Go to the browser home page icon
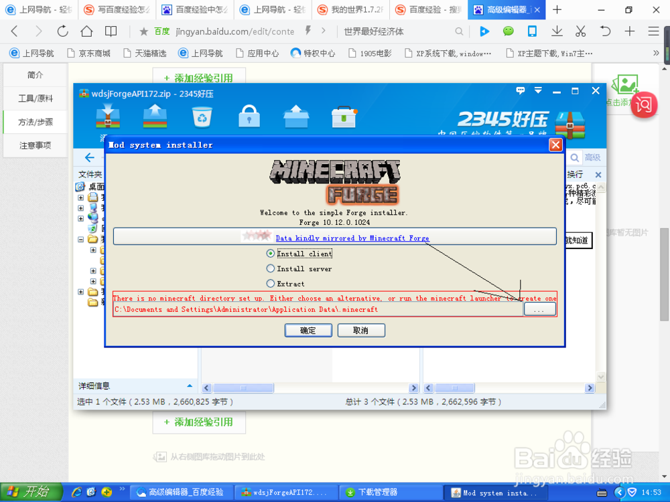This screenshot has width=670, height=502. pos(86,31)
